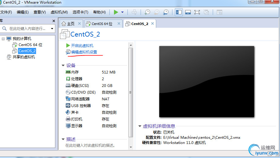The width and height of the screenshot is (280, 158).
Task: Toggle the library sidebar view icon
Action: pos(179,12)
